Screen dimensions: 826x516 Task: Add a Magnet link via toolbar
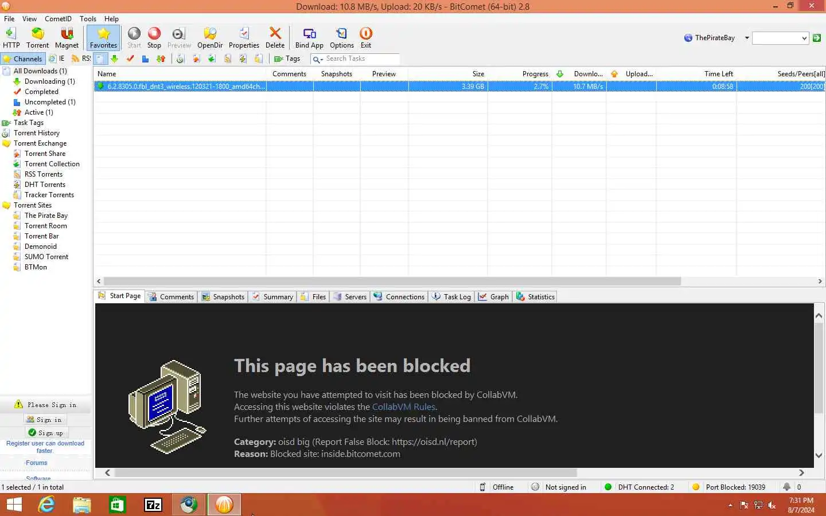pyautogui.click(x=67, y=38)
